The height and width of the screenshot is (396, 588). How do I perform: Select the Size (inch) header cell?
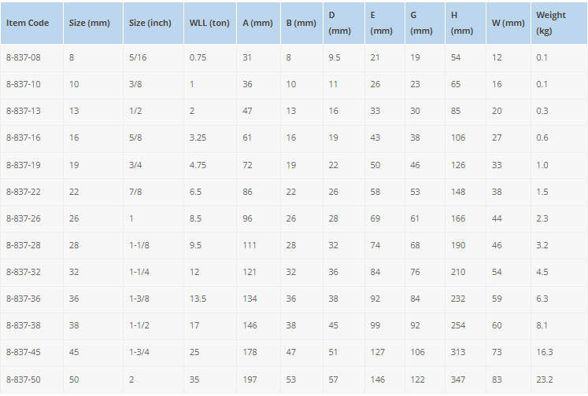150,23
